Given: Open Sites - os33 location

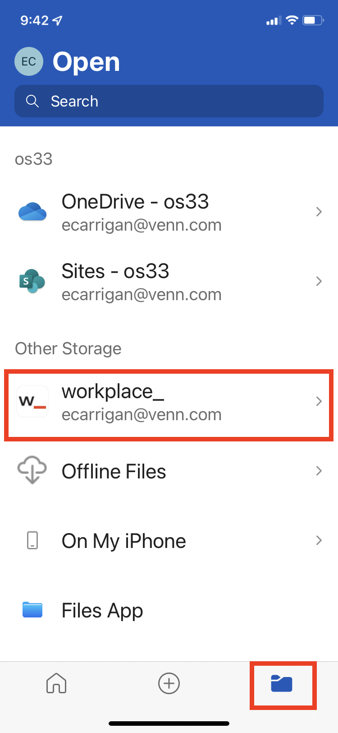Looking at the screenshot, I should coord(169,282).
